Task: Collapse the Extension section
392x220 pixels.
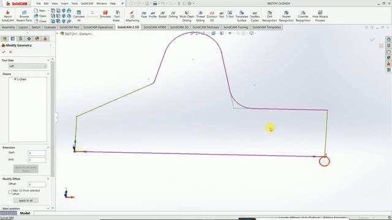Action: [x=48, y=147]
